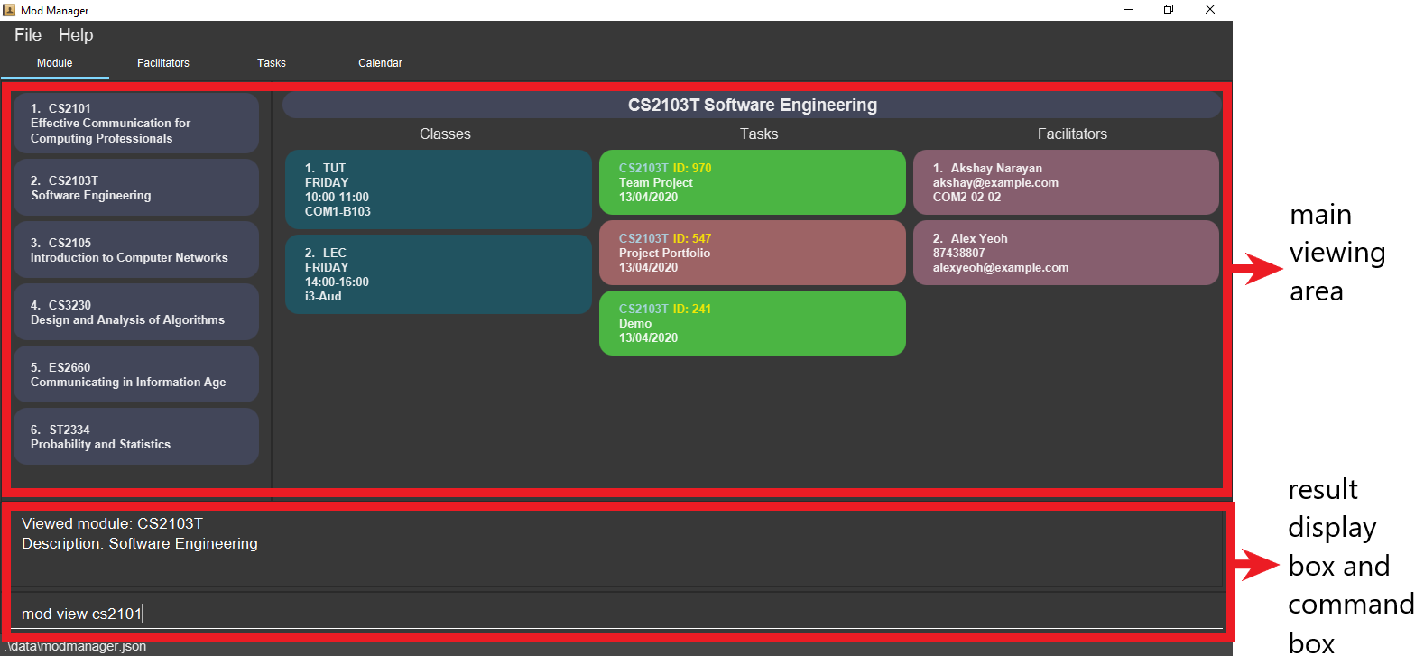This screenshot has width=1415, height=656.
Task: Click the Demo task card ID 241
Action: click(753, 323)
